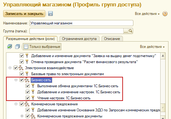
Task: Toggle the Только выбранные button
Action: pos(42,47)
